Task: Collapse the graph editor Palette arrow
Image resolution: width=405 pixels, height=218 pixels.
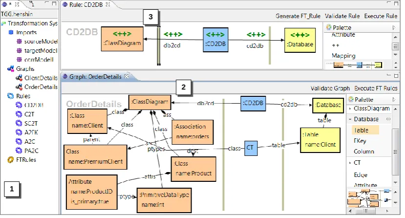Action: click(394, 99)
